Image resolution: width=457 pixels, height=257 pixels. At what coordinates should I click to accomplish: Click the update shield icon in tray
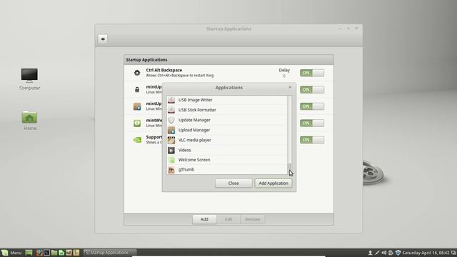pos(398,253)
